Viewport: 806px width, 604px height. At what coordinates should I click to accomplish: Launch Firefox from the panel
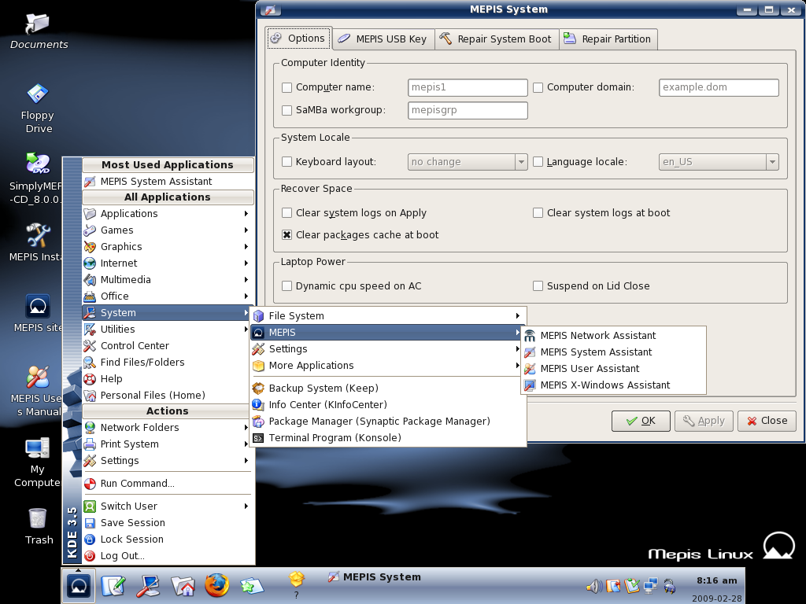tap(217, 585)
